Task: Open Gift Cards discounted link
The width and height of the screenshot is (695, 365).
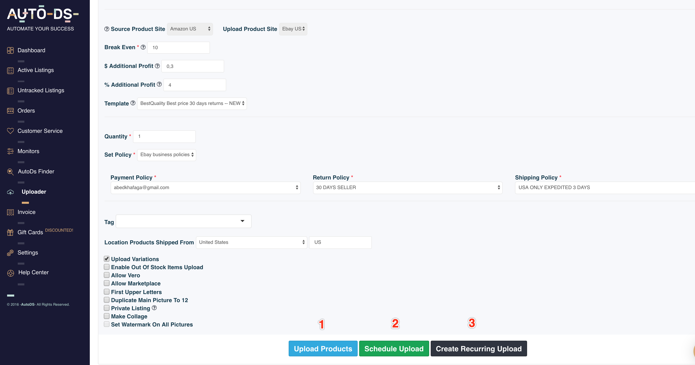Action: tap(45, 232)
